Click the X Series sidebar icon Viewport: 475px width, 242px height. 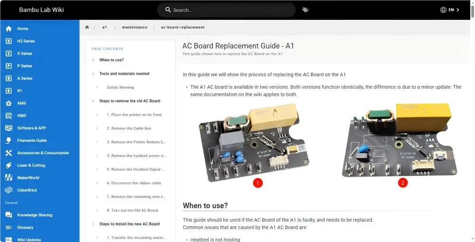pyautogui.click(x=9, y=54)
